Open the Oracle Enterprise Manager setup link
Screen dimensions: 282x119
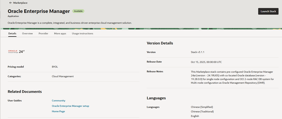70,106
